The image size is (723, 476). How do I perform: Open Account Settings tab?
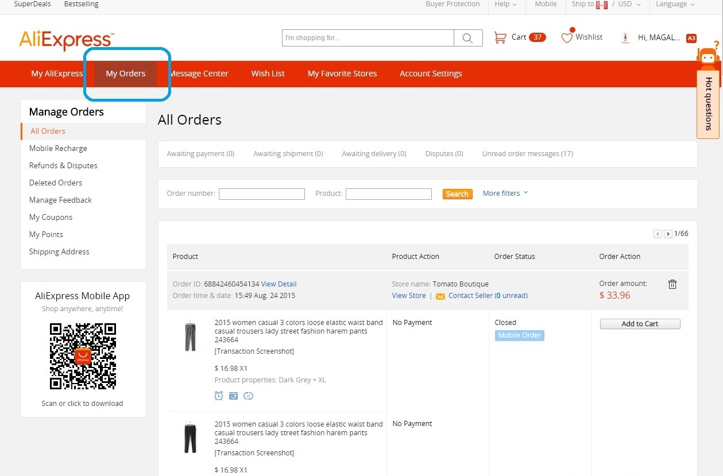[431, 73]
